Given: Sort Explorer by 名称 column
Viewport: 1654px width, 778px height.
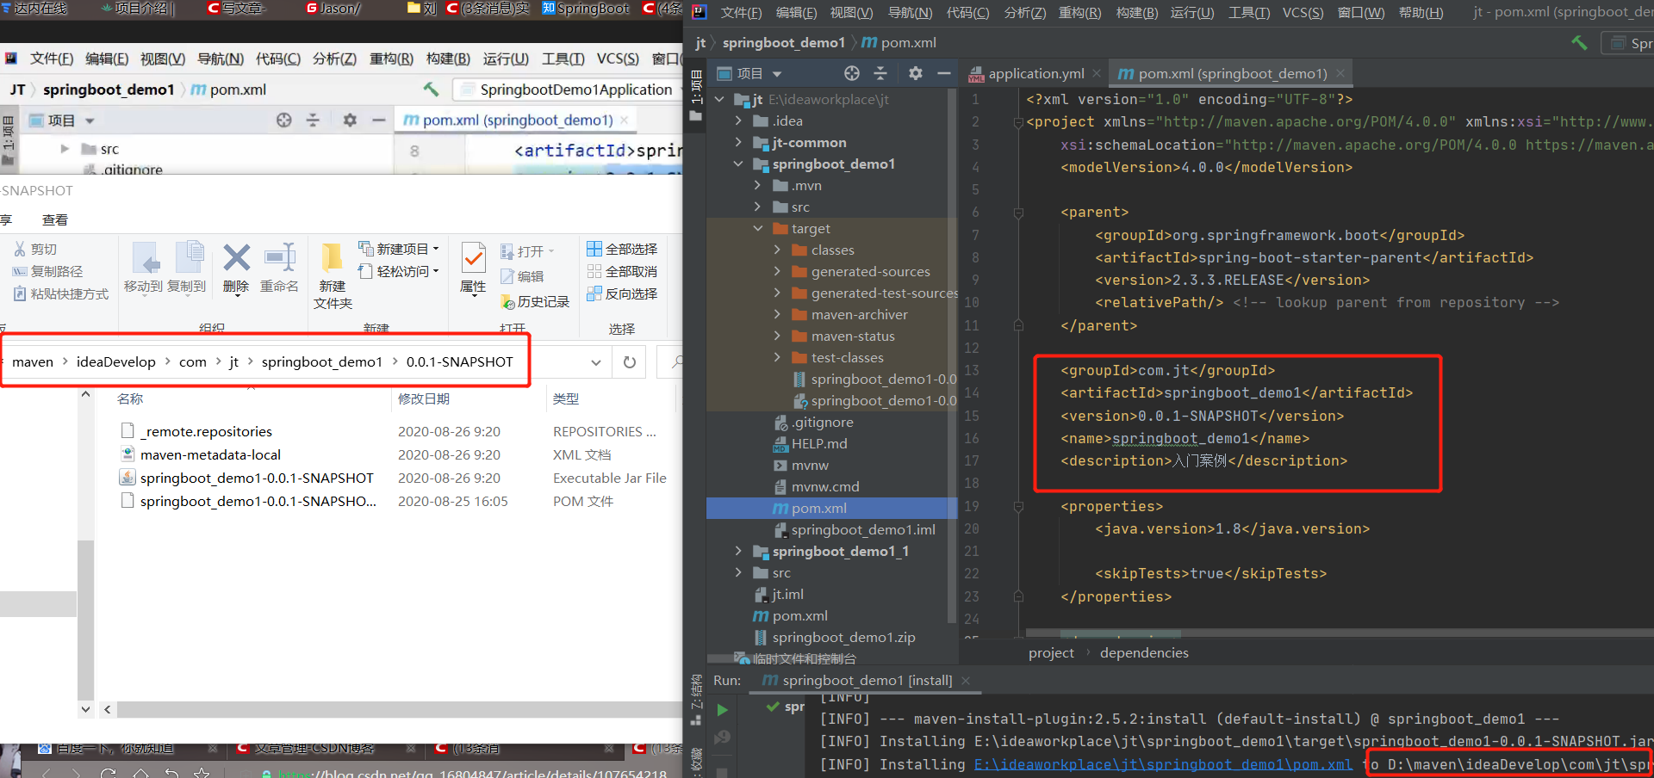Looking at the screenshot, I should click(130, 398).
